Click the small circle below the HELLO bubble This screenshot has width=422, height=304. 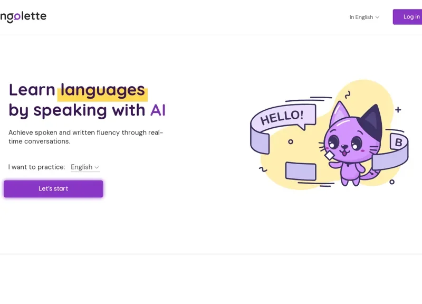[x=291, y=141]
